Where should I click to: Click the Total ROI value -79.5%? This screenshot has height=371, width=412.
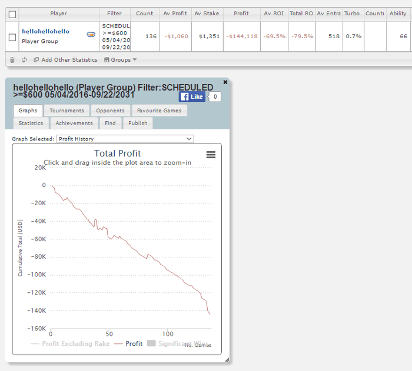pyautogui.click(x=302, y=36)
